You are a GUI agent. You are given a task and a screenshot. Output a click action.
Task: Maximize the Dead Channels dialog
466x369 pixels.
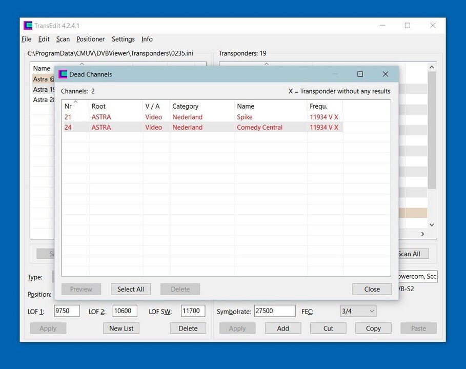click(360, 74)
